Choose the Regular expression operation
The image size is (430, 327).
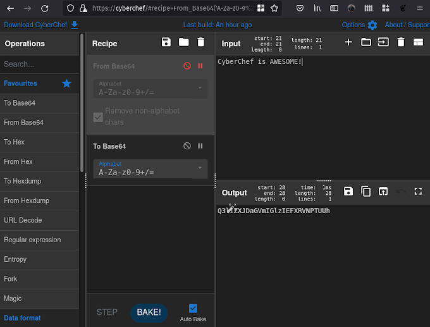[x=39, y=240]
